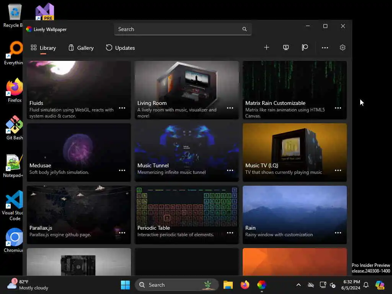Screen dimensions: 392x294
Task: Click the cloud-off sync tray icon
Action: [x=311, y=285]
